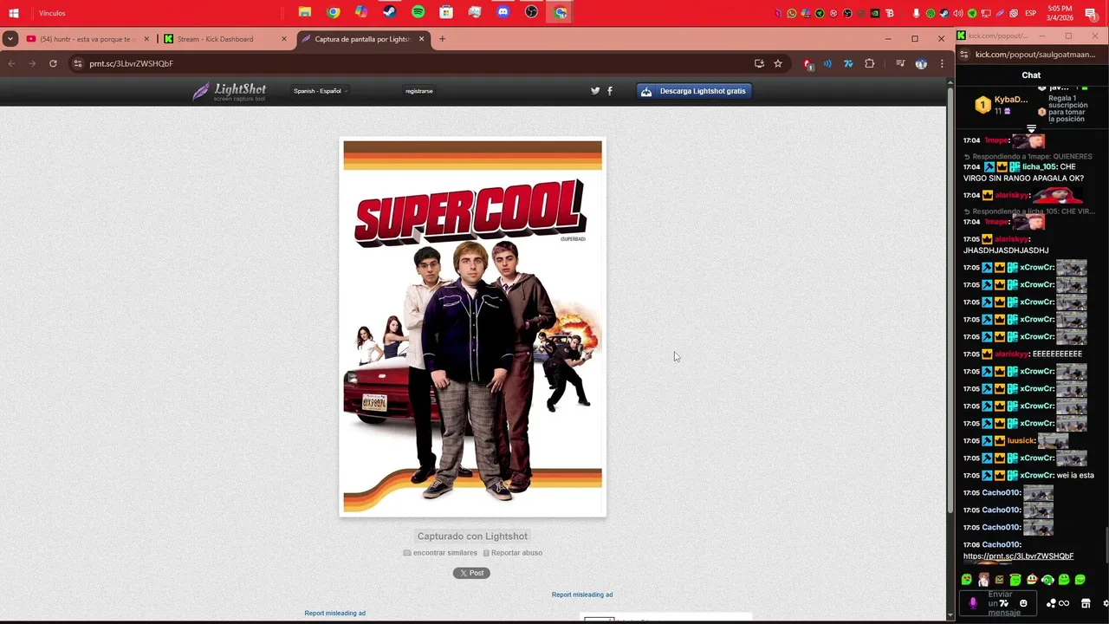The height and width of the screenshot is (624, 1109).
Task: Open the Chrome extensions puzzle icon
Action: 870,63
